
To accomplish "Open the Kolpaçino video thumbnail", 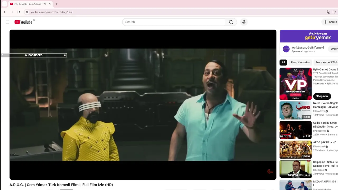I will (295, 169).
